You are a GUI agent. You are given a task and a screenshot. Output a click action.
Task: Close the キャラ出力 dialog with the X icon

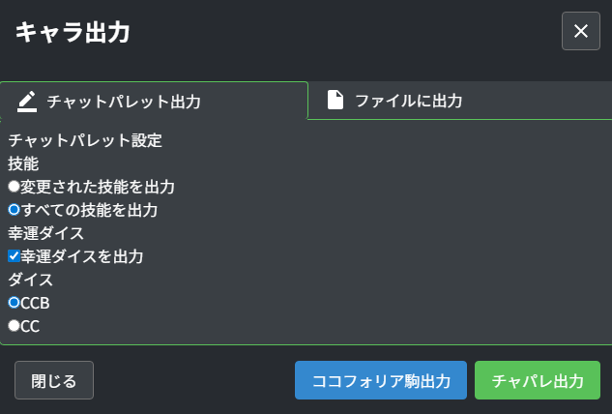(x=581, y=31)
